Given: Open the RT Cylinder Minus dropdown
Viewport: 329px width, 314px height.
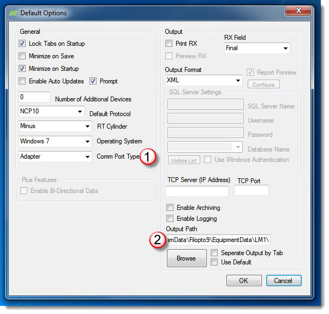Looking at the screenshot, I should [55, 126].
